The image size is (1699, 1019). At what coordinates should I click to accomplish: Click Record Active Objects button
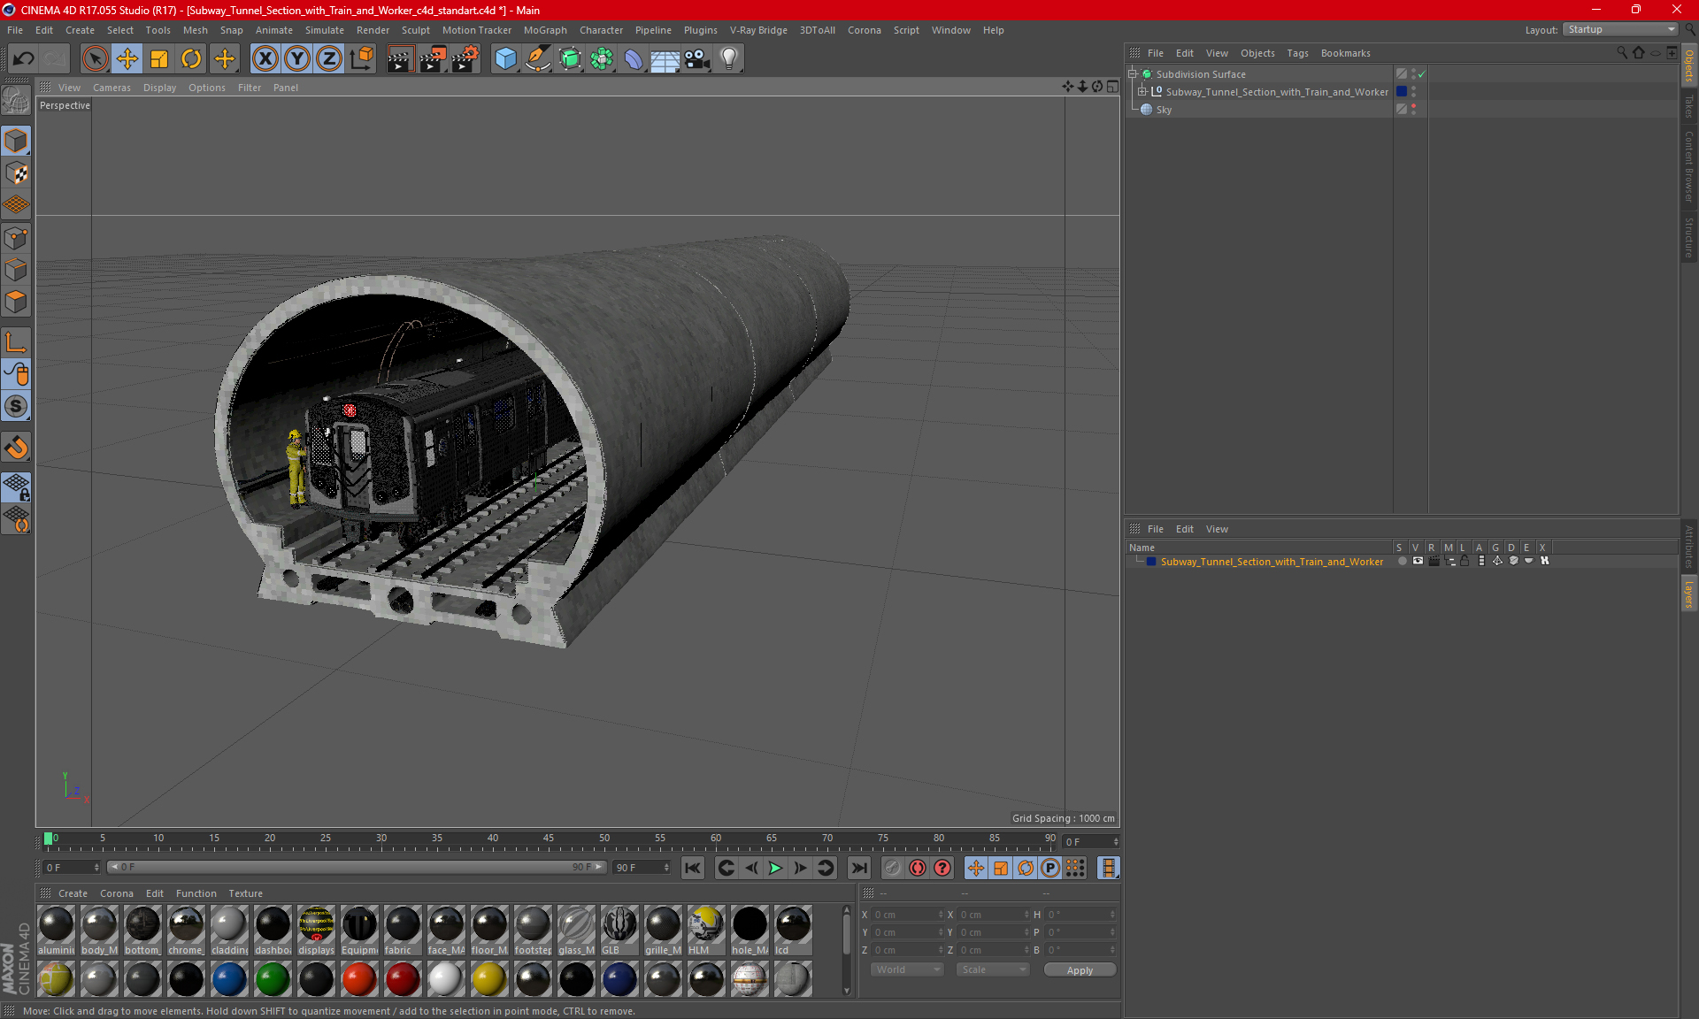[x=893, y=868]
